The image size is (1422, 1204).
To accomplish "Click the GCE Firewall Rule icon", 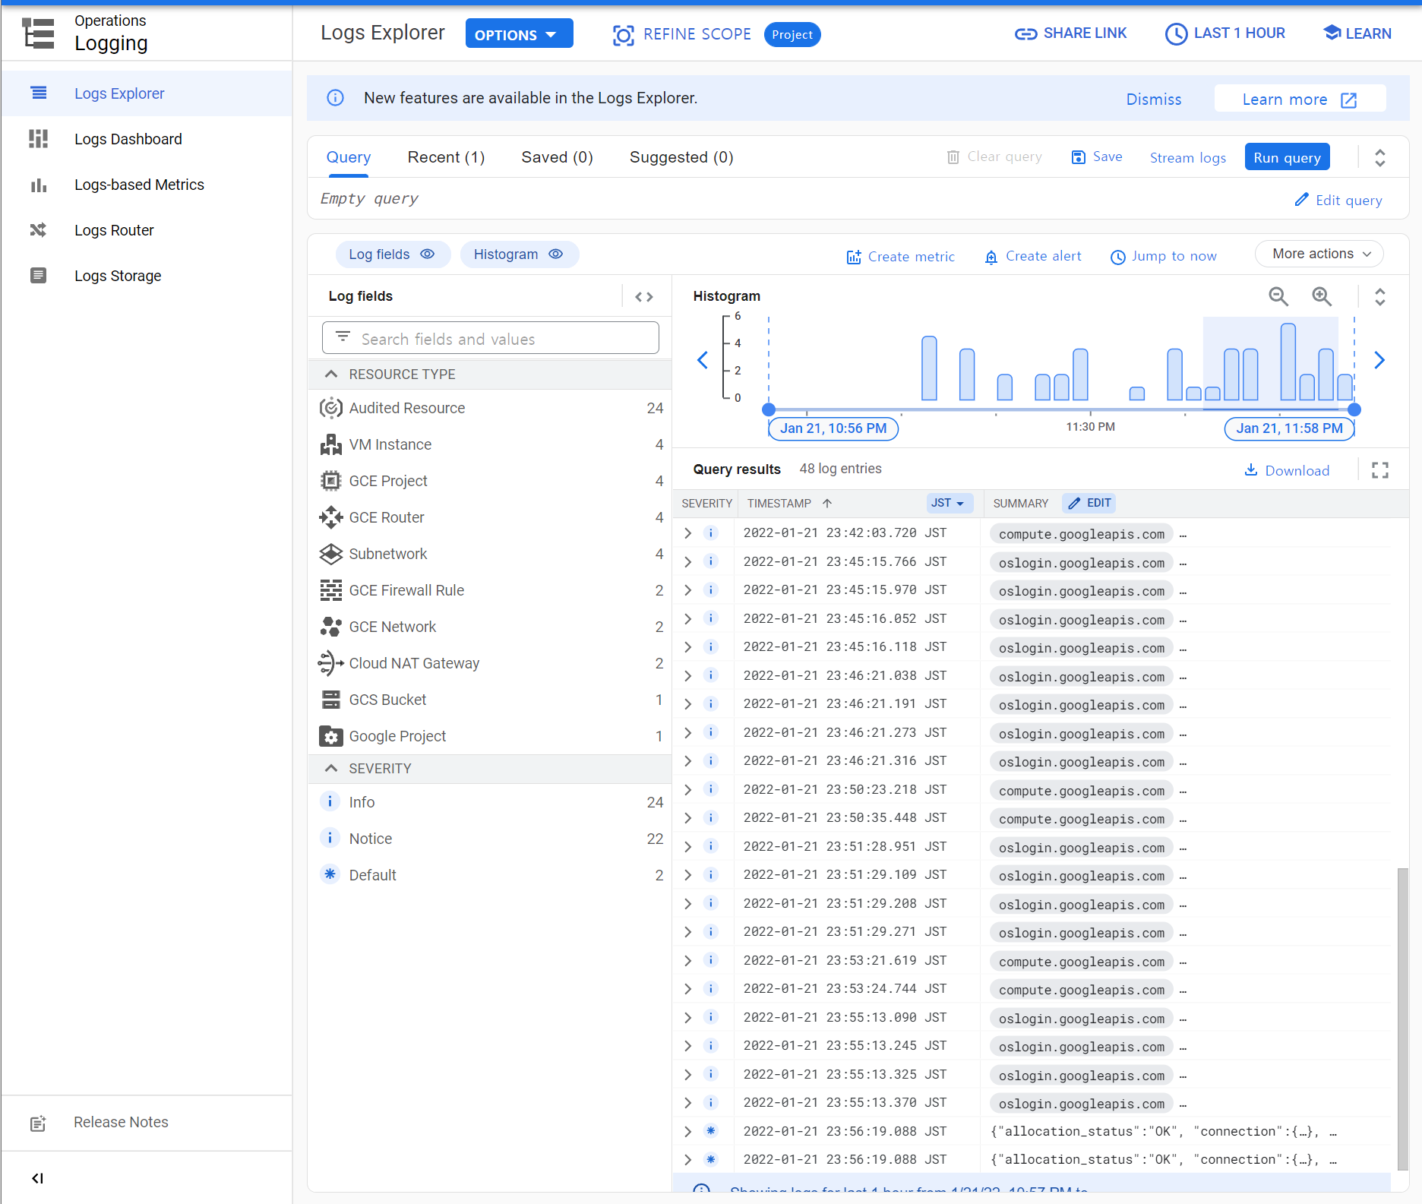I will point(330,590).
